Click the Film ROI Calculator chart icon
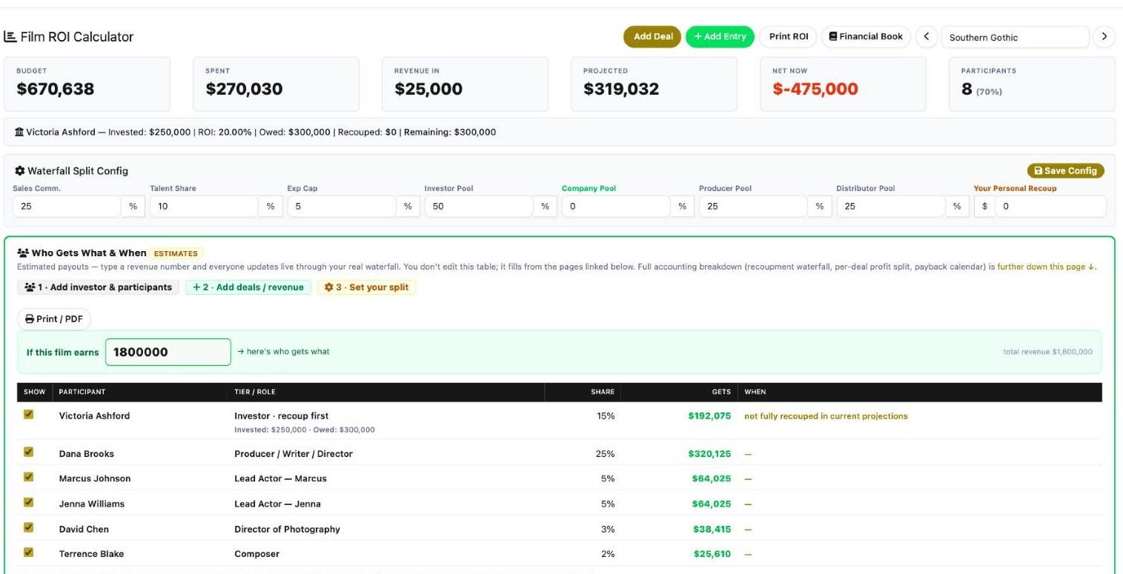 coord(9,37)
